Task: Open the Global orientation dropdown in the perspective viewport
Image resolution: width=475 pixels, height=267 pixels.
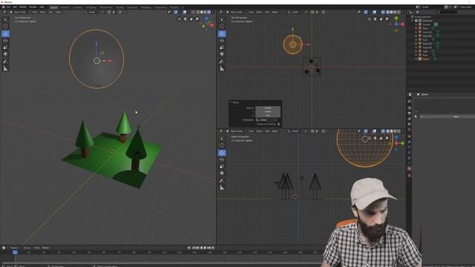Action: click(x=92, y=12)
